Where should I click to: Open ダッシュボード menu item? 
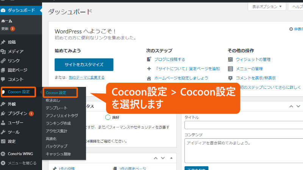[x=21, y=10]
